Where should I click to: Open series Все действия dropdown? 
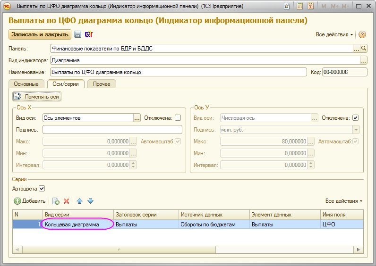tap(344, 201)
